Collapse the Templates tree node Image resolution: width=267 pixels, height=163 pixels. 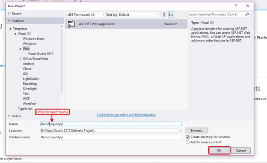pyautogui.click(x=10, y=29)
